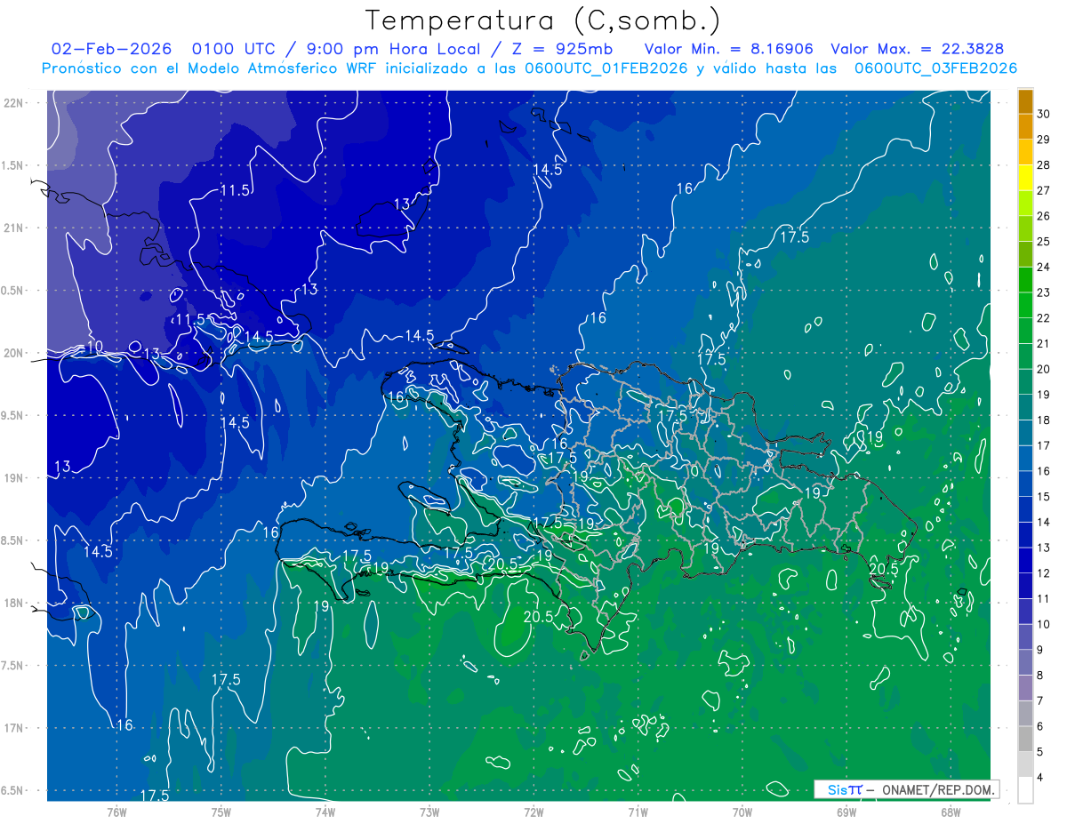Image resolution: width=1067 pixels, height=824 pixels.
Task: Click the "19N" latitude axis label
Action: tap(13, 478)
